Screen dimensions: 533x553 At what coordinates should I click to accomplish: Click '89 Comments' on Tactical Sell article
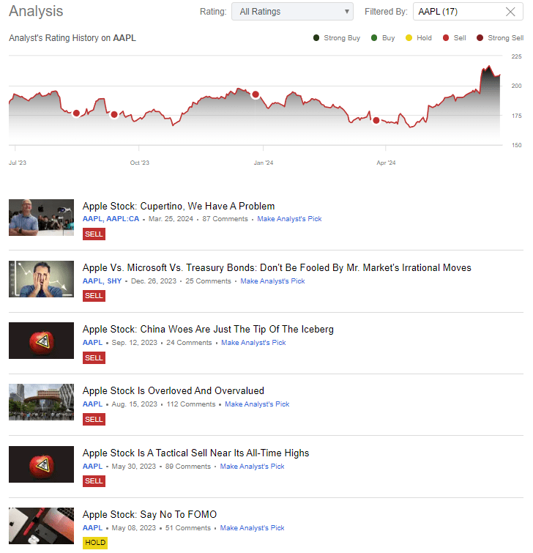pos(188,467)
